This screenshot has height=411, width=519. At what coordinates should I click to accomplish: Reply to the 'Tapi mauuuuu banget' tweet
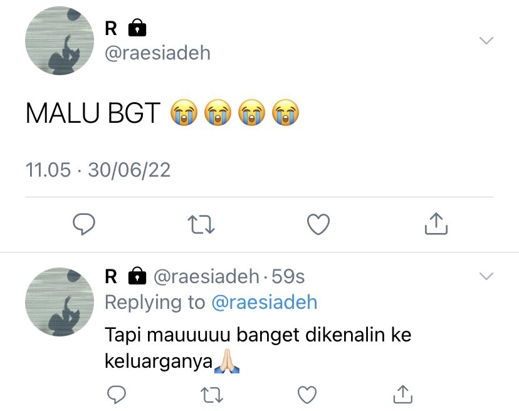(117, 395)
